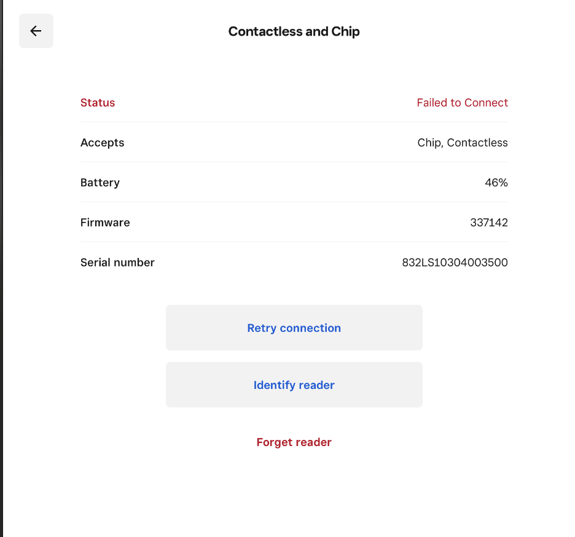
Task: Click 'Contactless' in the Accepts value
Action: 477,143
